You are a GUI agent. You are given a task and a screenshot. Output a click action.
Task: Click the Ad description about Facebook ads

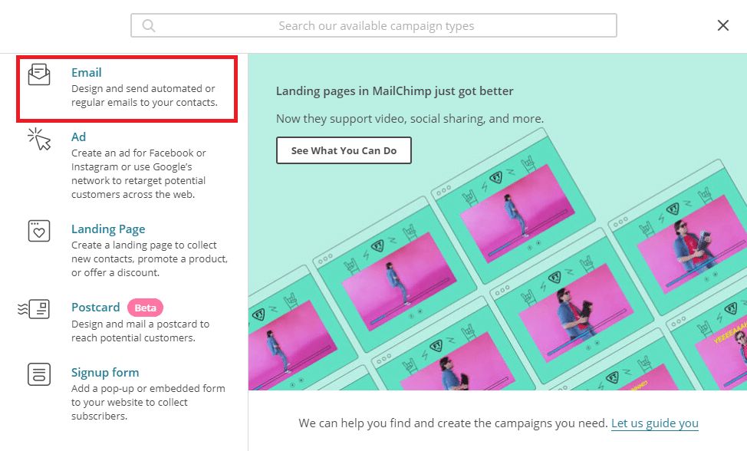(x=139, y=174)
